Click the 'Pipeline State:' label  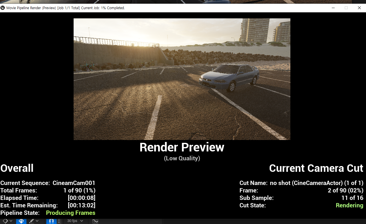pyautogui.click(x=20, y=213)
